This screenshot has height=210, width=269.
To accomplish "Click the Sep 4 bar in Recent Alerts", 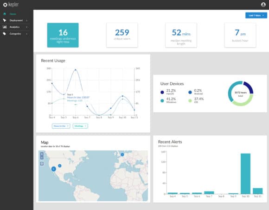I will (x=173, y=193).
